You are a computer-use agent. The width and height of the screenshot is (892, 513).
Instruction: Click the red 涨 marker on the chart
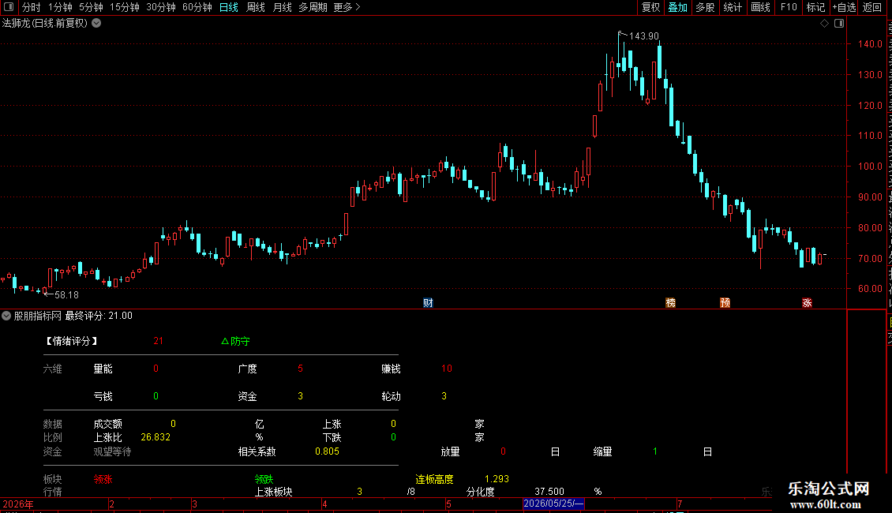(808, 302)
